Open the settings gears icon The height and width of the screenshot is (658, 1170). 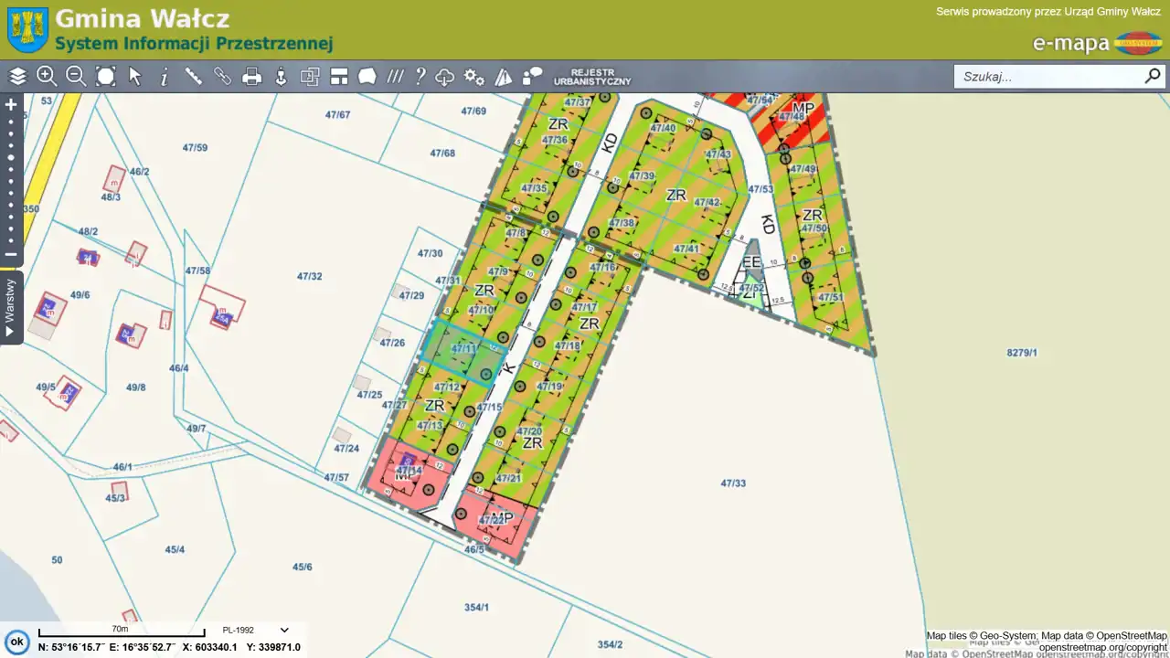click(473, 77)
